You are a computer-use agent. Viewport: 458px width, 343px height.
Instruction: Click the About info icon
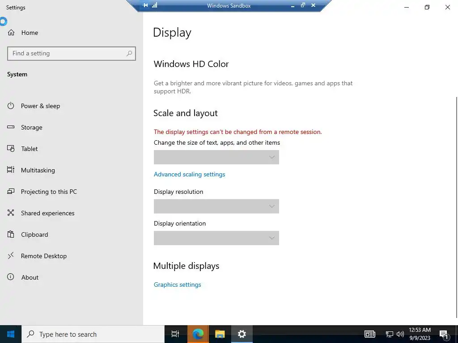11,277
